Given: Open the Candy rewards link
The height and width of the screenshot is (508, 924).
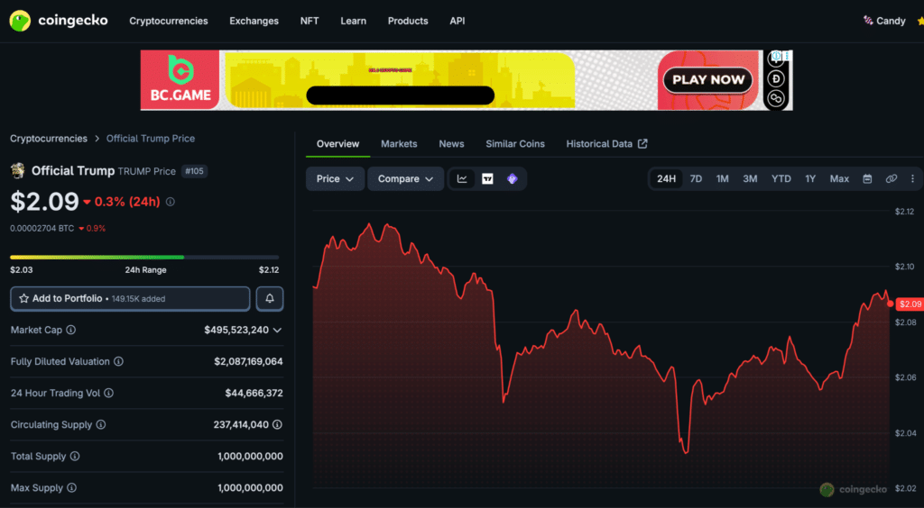Looking at the screenshot, I should pos(884,21).
